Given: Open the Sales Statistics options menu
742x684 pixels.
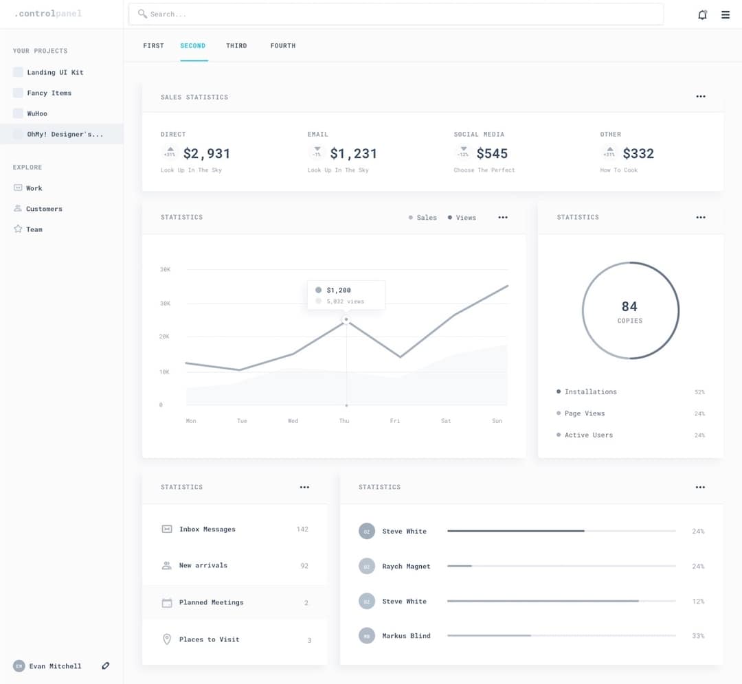Looking at the screenshot, I should [x=700, y=96].
